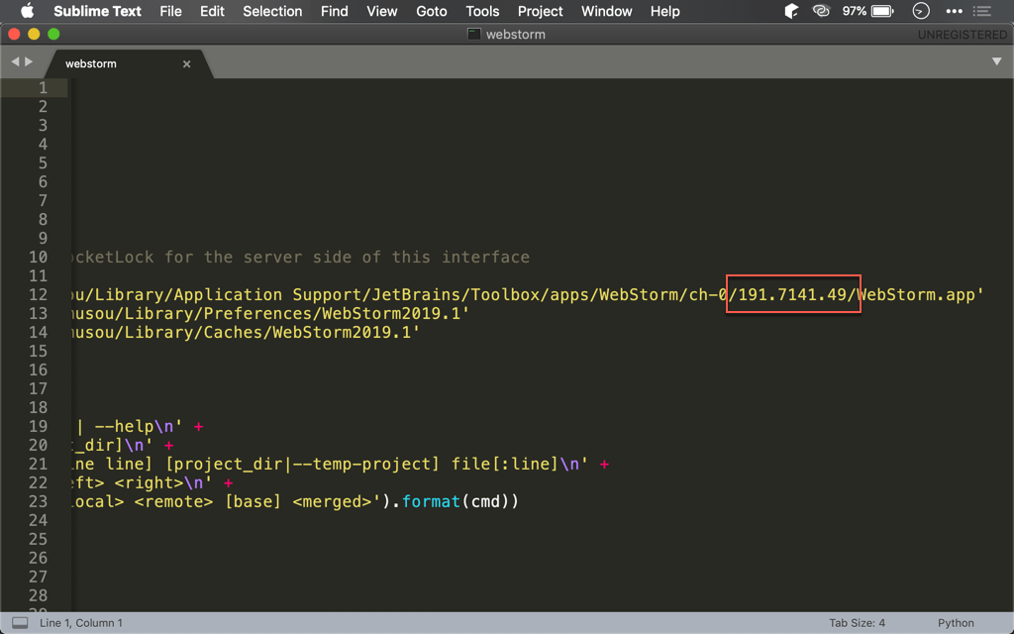
Task: Open the Find menu
Action: click(334, 11)
